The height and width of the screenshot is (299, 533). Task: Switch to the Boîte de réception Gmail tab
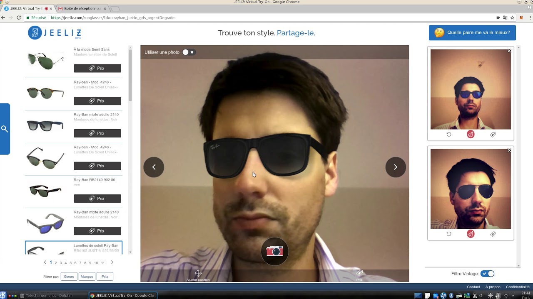pos(82,8)
